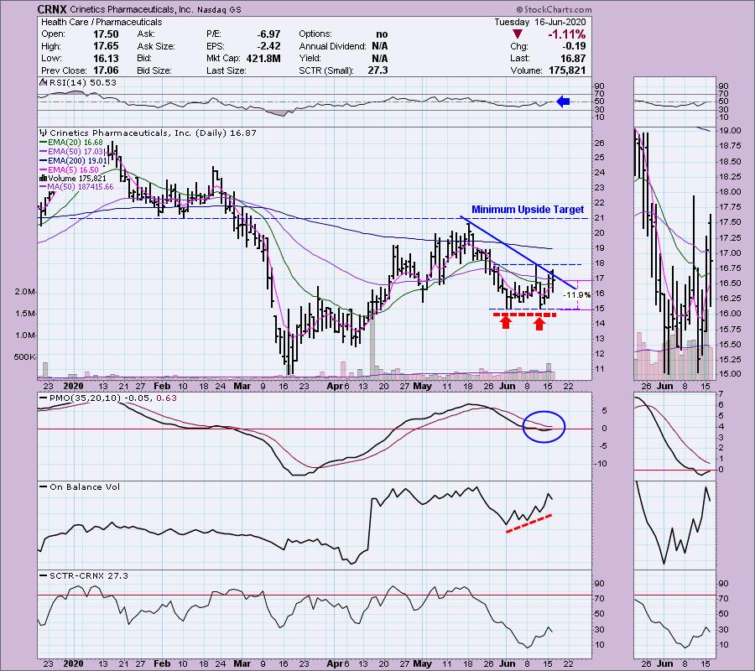Select the green EMA(20) legend line swatch
Image resolution: width=755 pixels, height=671 pixels.
[x=44, y=143]
